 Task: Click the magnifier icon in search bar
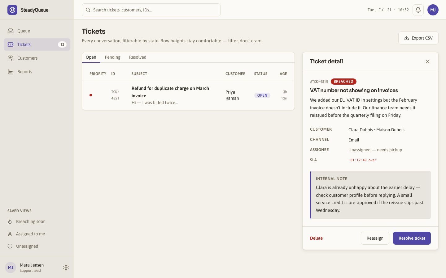(x=88, y=10)
